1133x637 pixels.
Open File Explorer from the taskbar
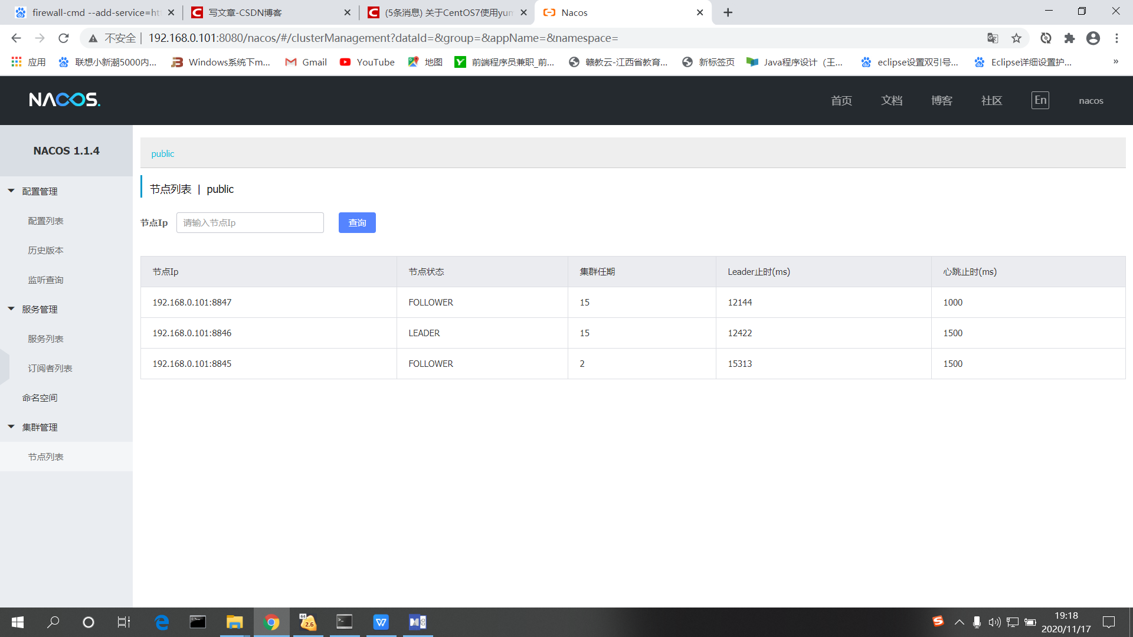234,622
